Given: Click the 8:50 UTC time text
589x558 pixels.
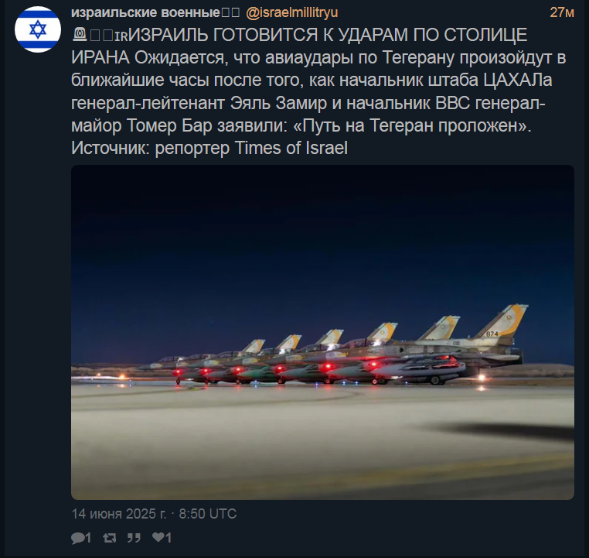Looking at the screenshot, I should tap(208, 514).
